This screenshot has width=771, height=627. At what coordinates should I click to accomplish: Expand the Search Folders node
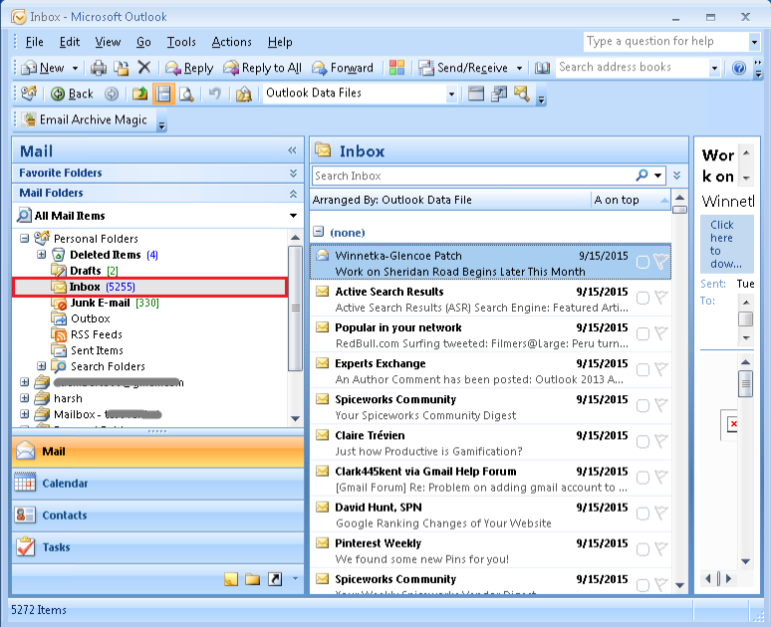41,366
